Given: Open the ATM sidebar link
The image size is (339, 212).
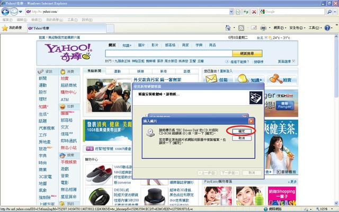Looking at the screenshot, I should (x=65, y=99).
